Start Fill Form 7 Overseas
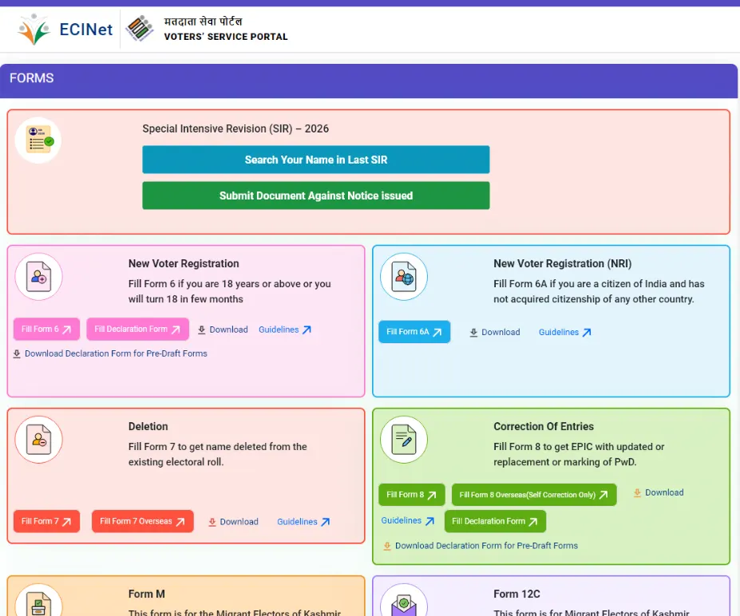The height and width of the screenshot is (616, 740). click(142, 522)
